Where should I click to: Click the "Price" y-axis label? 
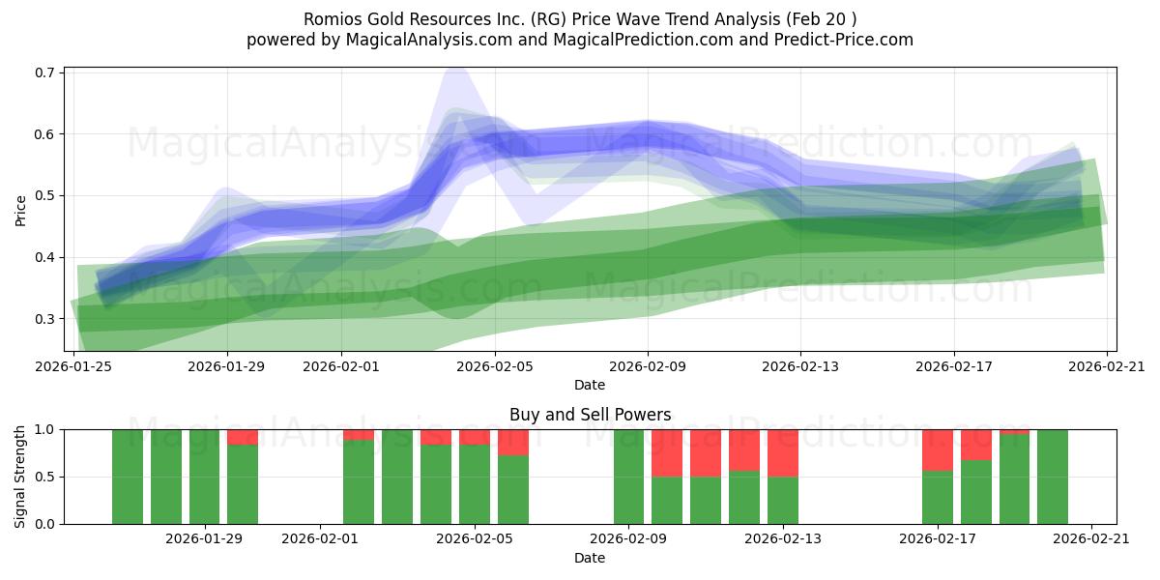(21, 210)
